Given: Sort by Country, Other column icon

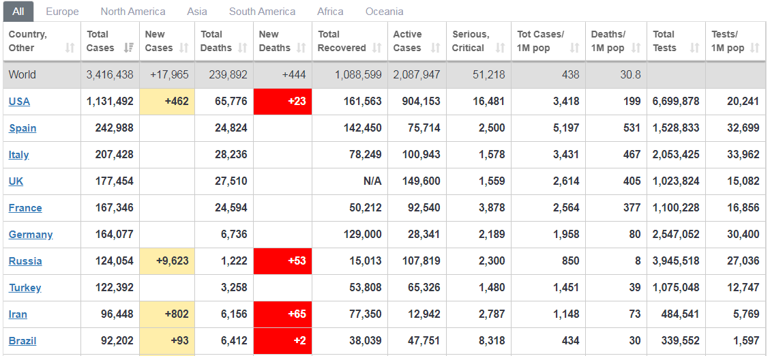Looking at the screenshot, I should tap(70, 48).
